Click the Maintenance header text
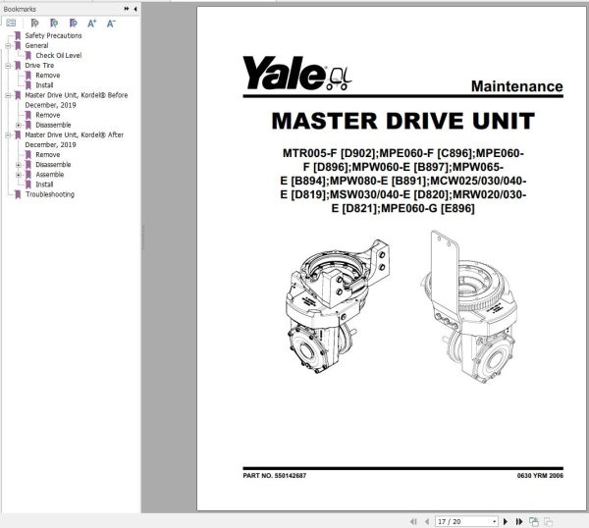589x528 pixels. [x=517, y=86]
